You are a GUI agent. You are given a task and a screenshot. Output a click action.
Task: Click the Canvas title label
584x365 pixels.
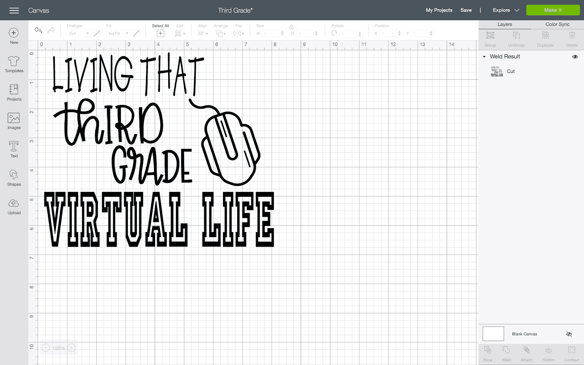point(39,10)
